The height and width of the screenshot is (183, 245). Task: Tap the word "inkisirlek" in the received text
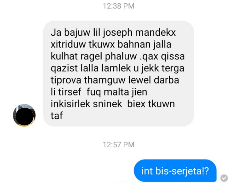pos(71,104)
